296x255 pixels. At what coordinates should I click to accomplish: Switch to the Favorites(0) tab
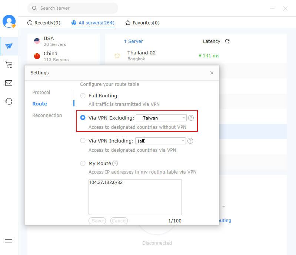(x=143, y=23)
